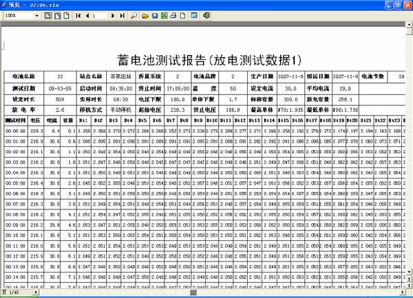Click the horizontal scrollbar thumb
Image resolution: width=413 pixels, height=298 pixels.
point(193,292)
